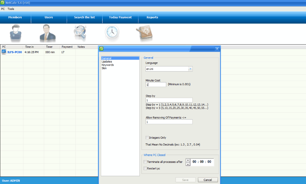Click the Payment column header
The height and width of the screenshot is (184, 306).
pos(67,47)
